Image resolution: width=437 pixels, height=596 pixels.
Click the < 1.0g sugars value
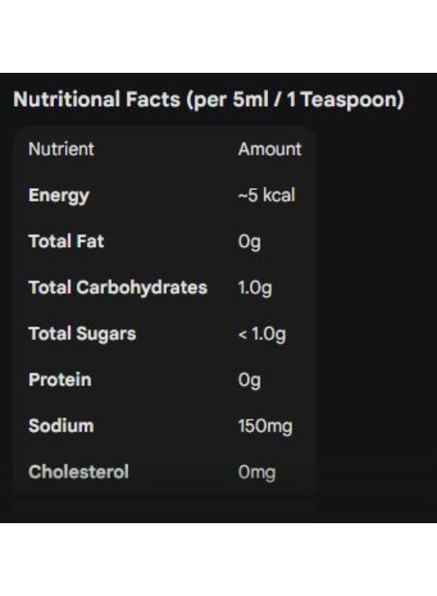click(262, 334)
